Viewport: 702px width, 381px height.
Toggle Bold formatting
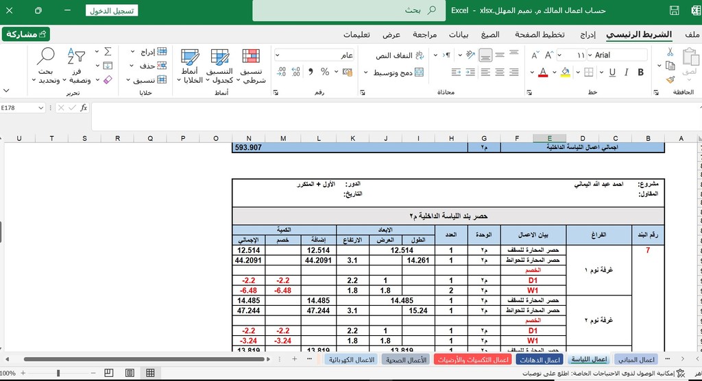click(641, 72)
